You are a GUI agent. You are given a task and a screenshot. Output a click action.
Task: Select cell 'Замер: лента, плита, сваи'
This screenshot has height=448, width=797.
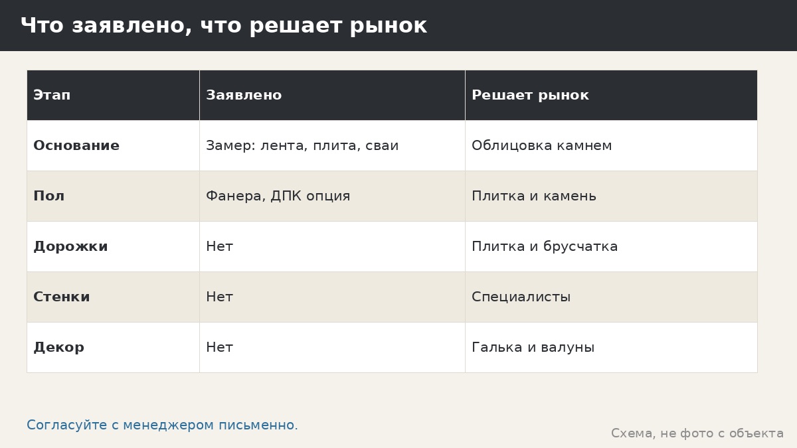pyautogui.click(x=332, y=145)
